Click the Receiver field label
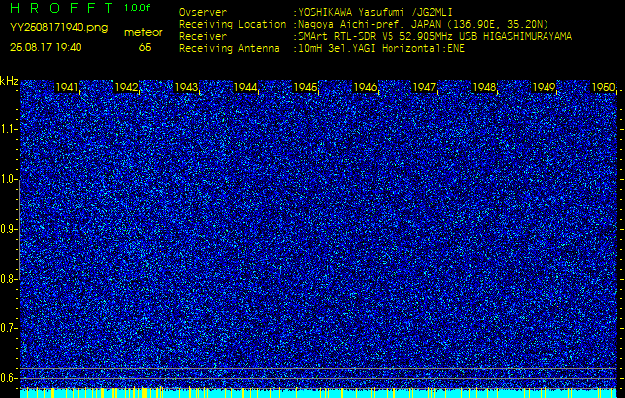Image resolution: width=625 pixels, height=398 pixels. click(x=203, y=37)
